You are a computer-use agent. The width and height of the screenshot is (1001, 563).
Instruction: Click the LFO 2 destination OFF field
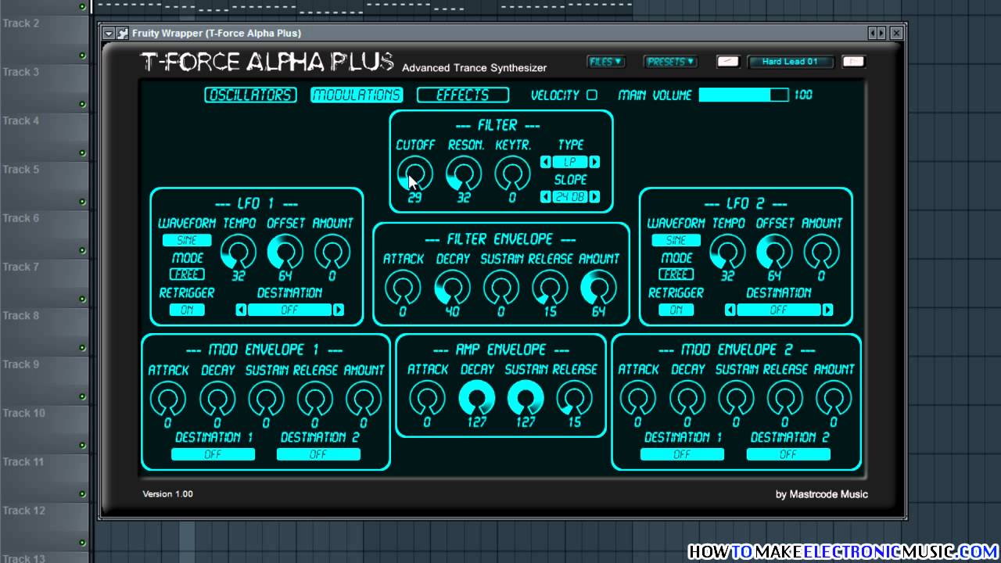[779, 310]
